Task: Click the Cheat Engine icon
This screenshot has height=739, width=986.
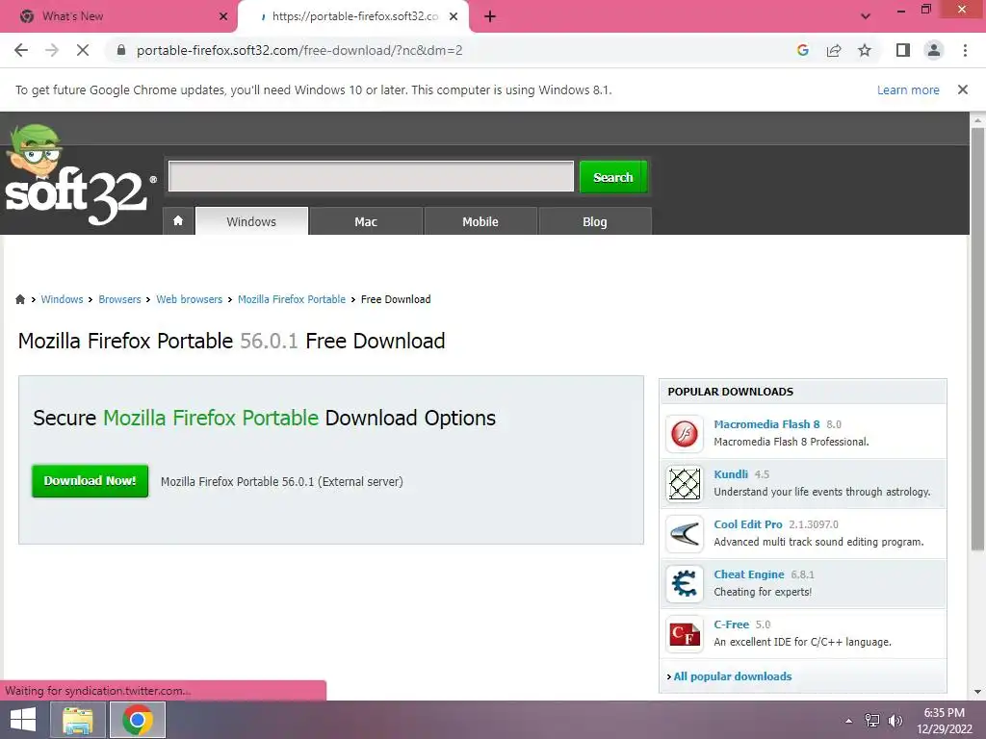Action: (x=685, y=584)
